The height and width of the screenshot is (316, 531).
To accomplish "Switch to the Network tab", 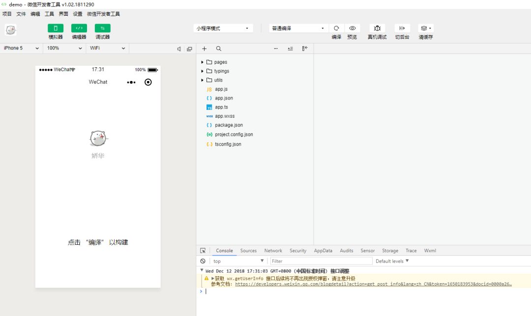I will coord(273,250).
